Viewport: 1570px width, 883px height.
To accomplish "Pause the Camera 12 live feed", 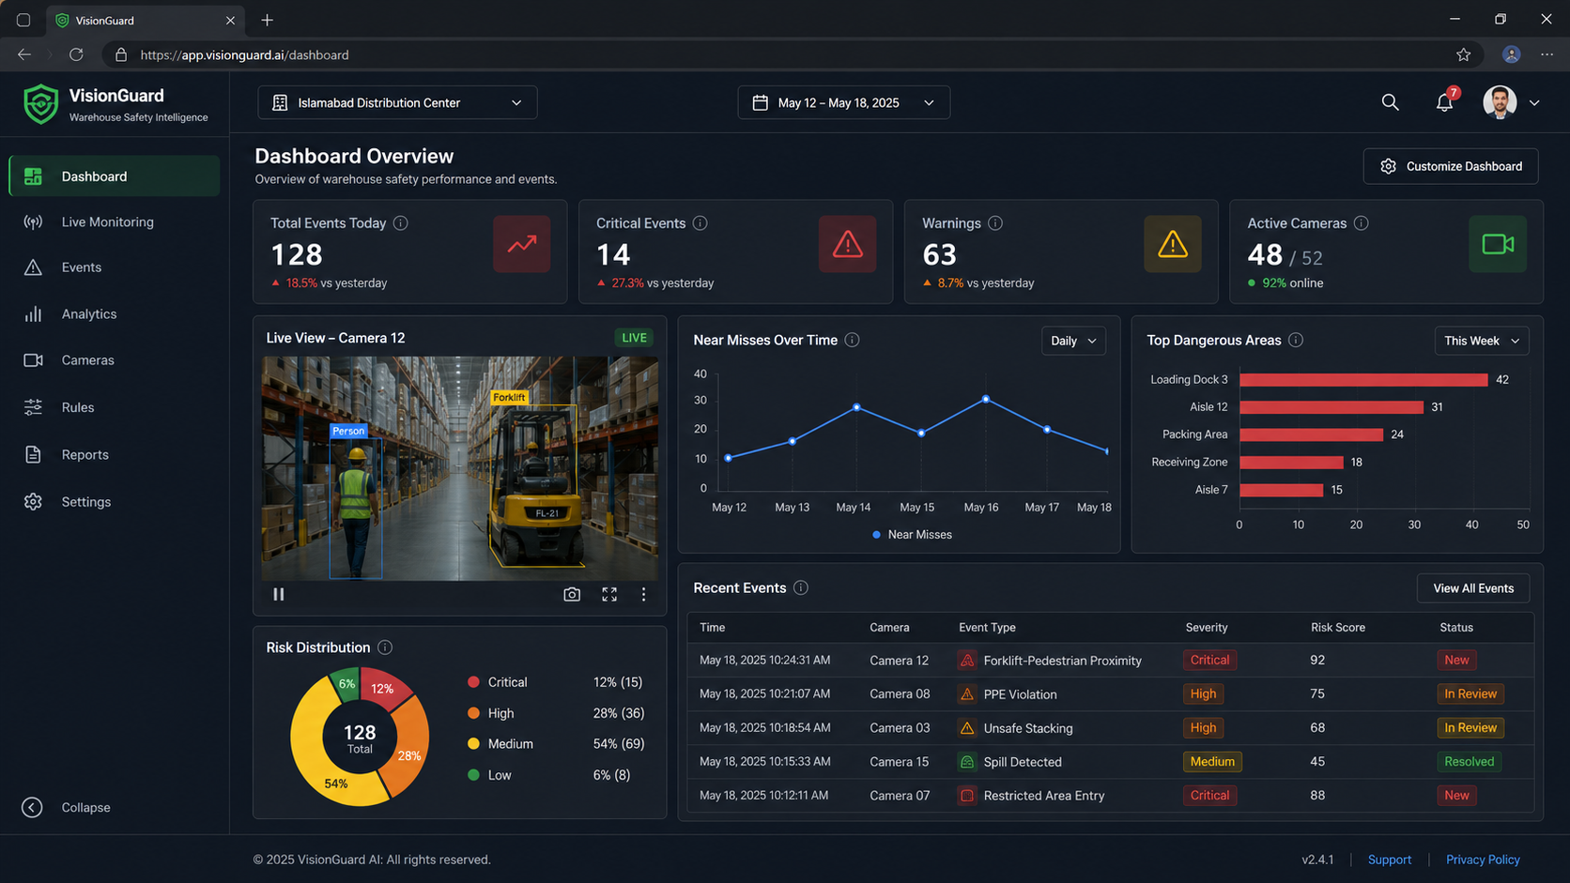I will coord(279,594).
